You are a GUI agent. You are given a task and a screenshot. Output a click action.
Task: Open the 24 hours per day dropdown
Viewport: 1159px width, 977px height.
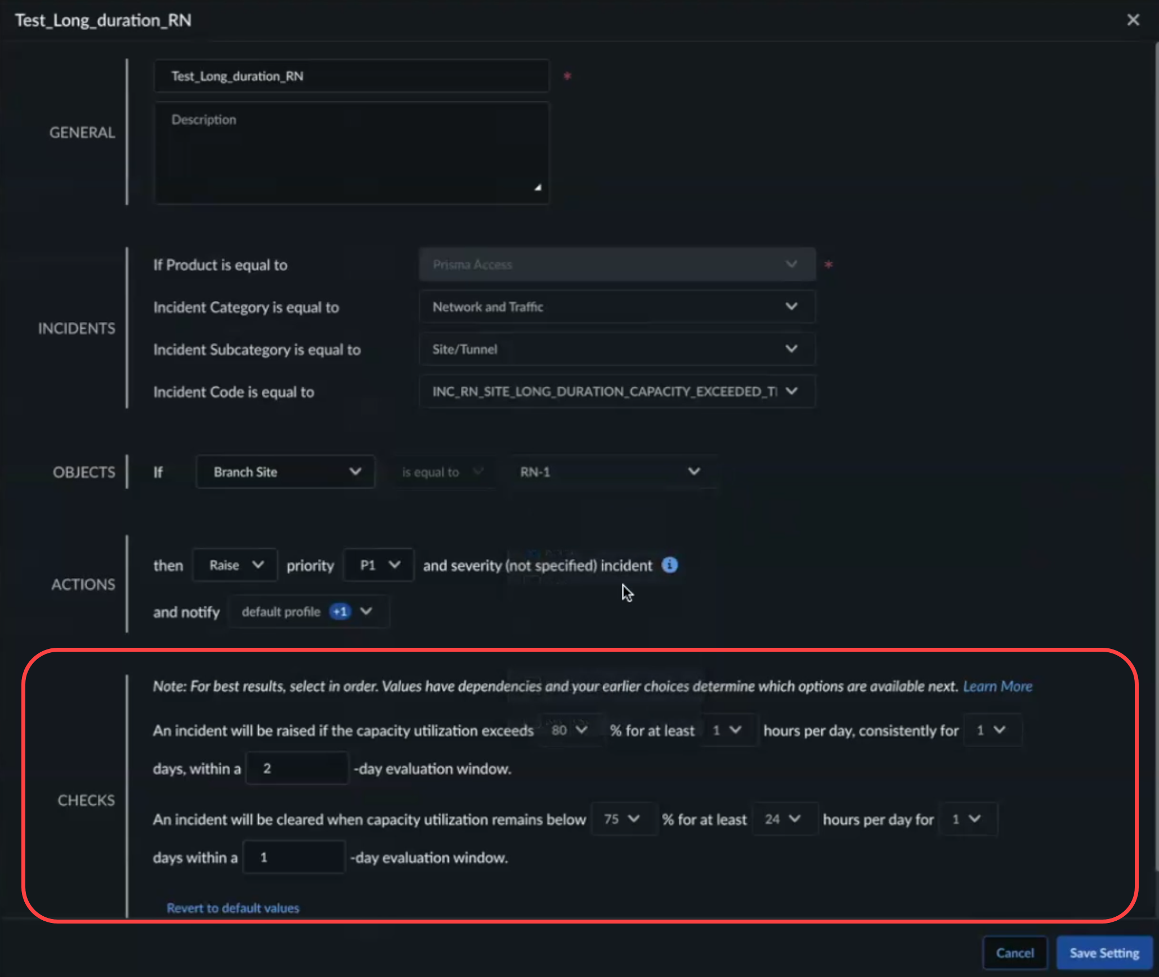coord(782,819)
